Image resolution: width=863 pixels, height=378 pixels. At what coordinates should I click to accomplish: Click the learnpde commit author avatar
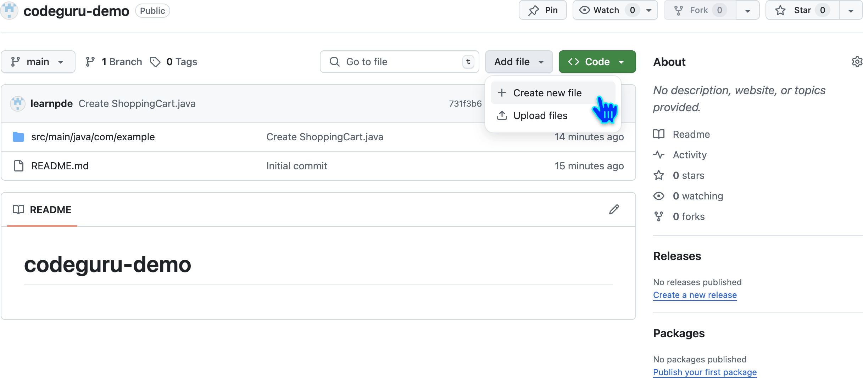click(x=17, y=103)
